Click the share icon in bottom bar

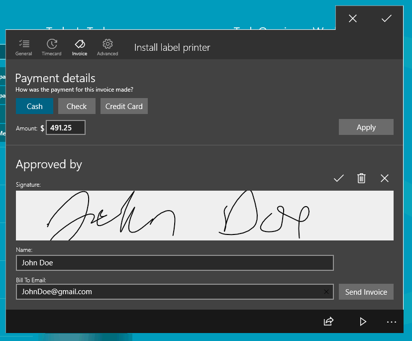328,322
